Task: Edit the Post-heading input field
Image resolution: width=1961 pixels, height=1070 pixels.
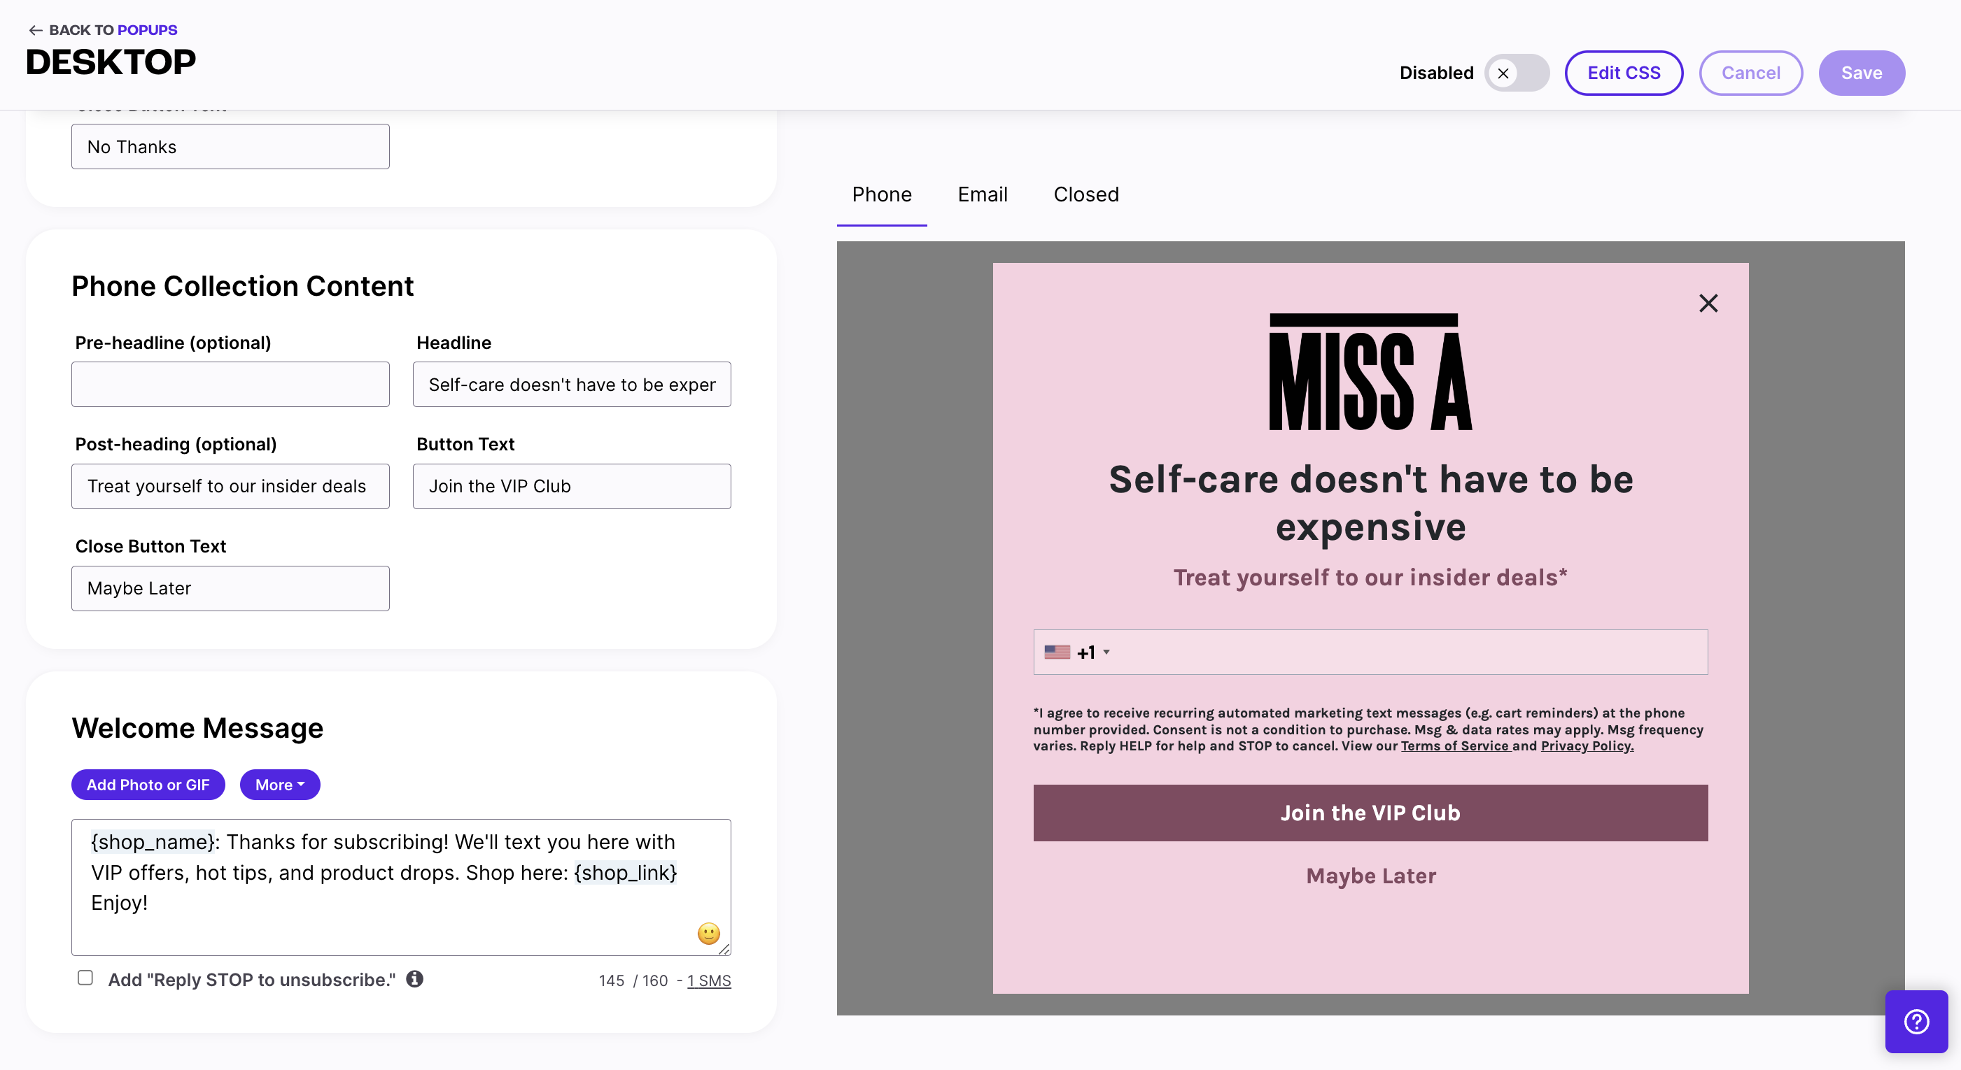Action: pyautogui.click(x=230, y=486)
